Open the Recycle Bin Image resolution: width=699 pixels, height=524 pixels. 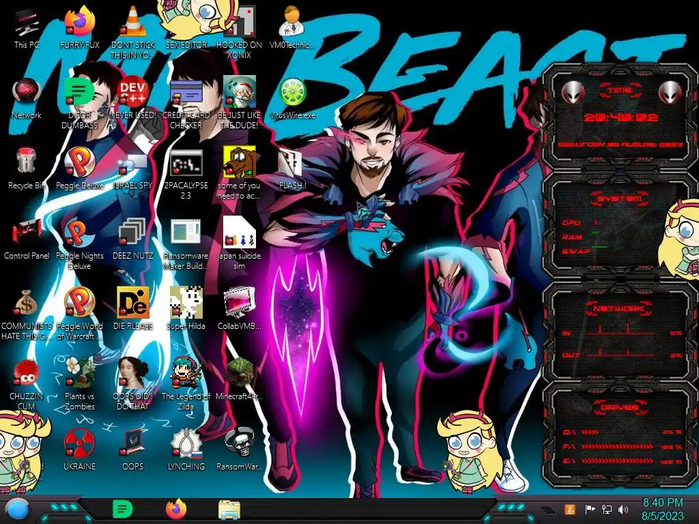(x=27, y=169)
